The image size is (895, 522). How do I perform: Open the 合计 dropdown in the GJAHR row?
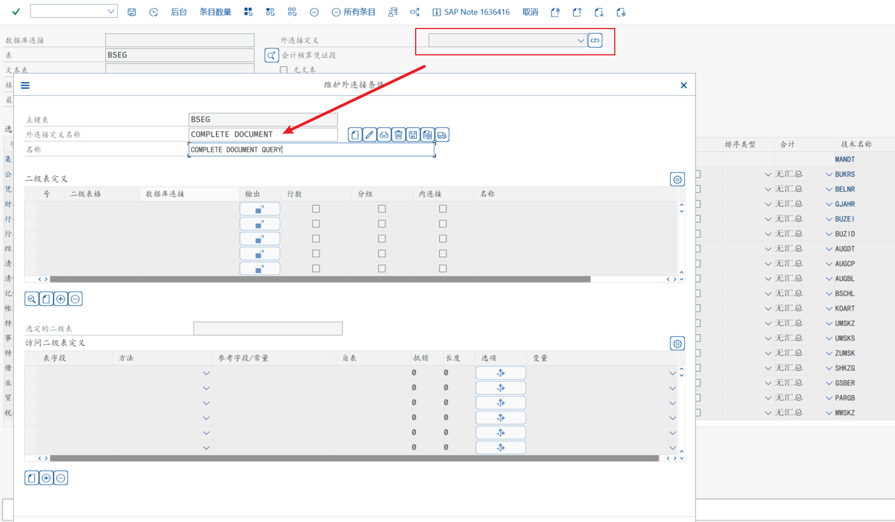[829, 204]
